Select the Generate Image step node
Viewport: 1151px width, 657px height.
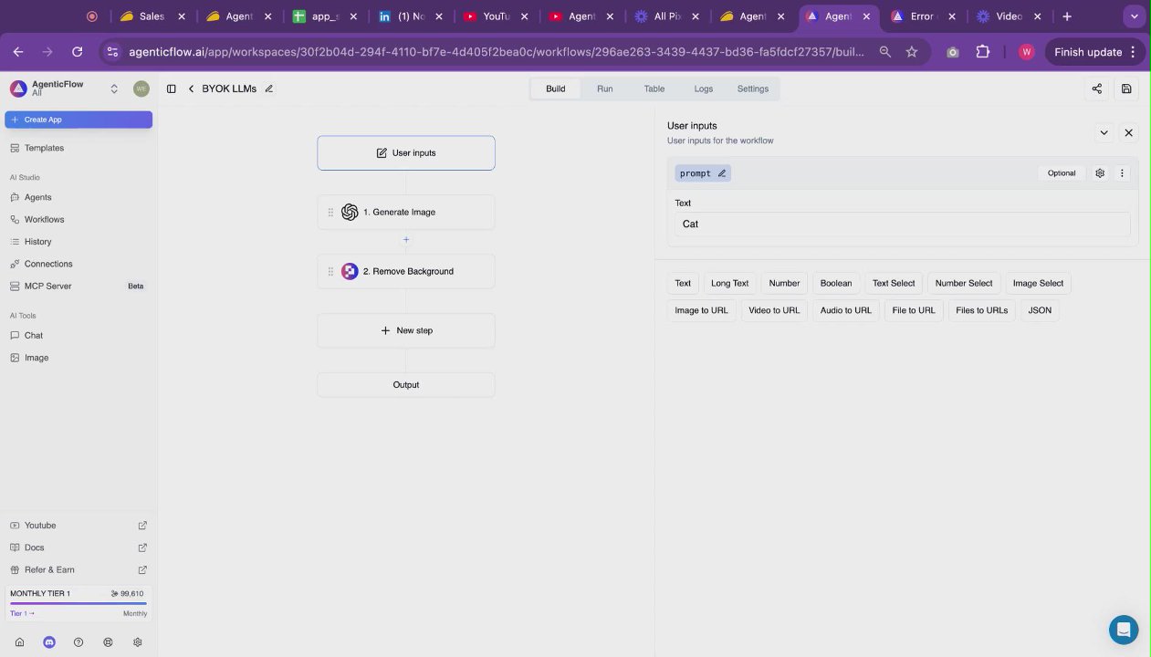(406, 213)
